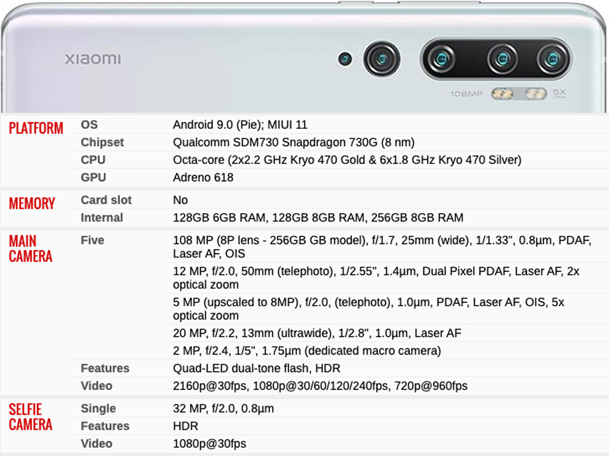Click the 108MP marking on phone image

[x=466, y=94]
